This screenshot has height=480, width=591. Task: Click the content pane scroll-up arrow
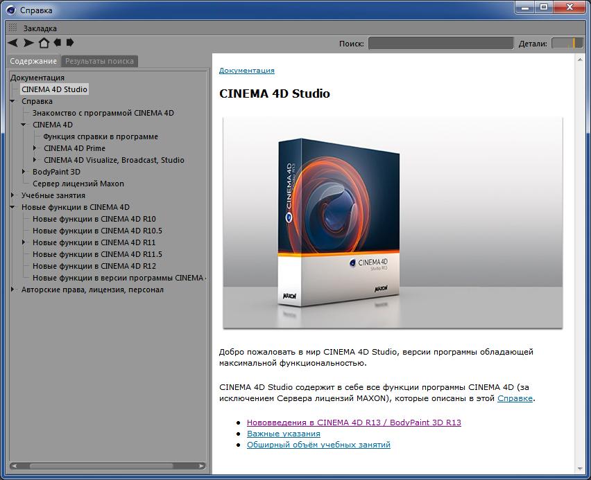580,60
